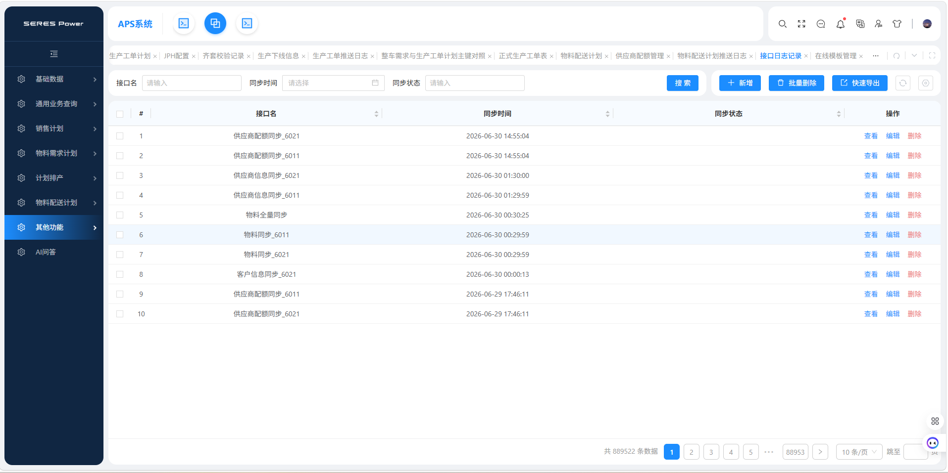Focus the 接口名 input field
This screenshot has width=948, height=473.
(x=192, y=83)
